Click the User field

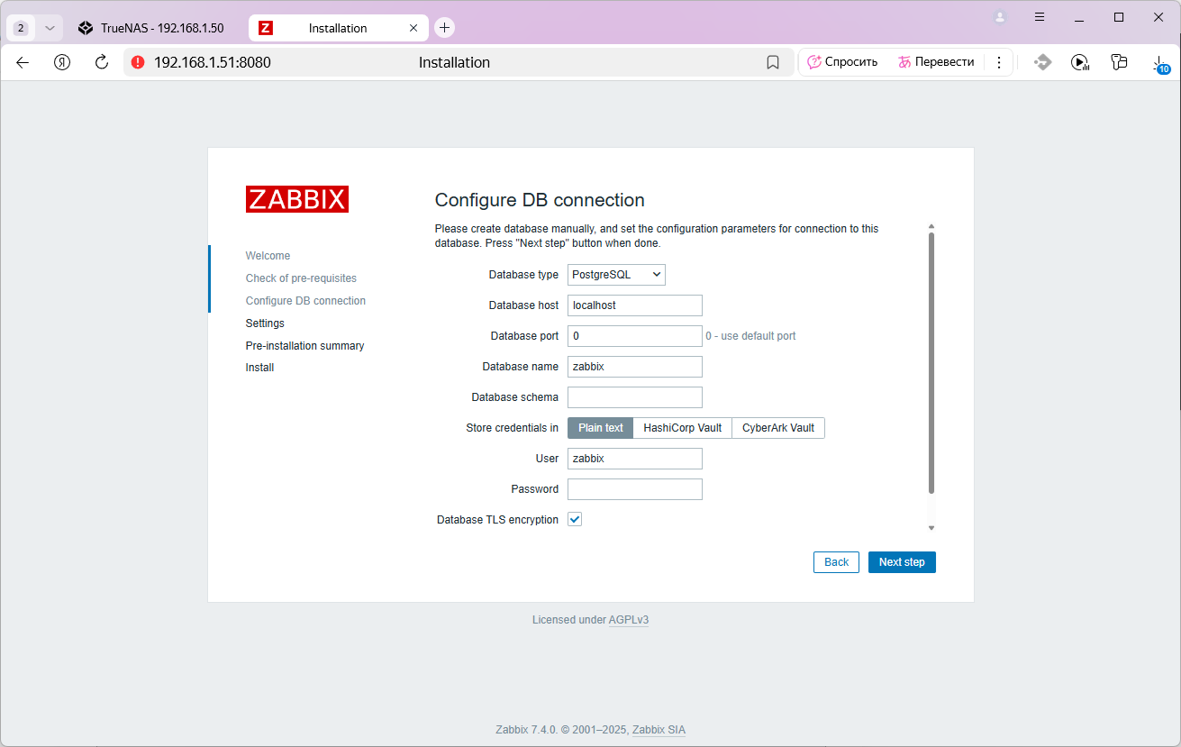(x=635, y=459)
